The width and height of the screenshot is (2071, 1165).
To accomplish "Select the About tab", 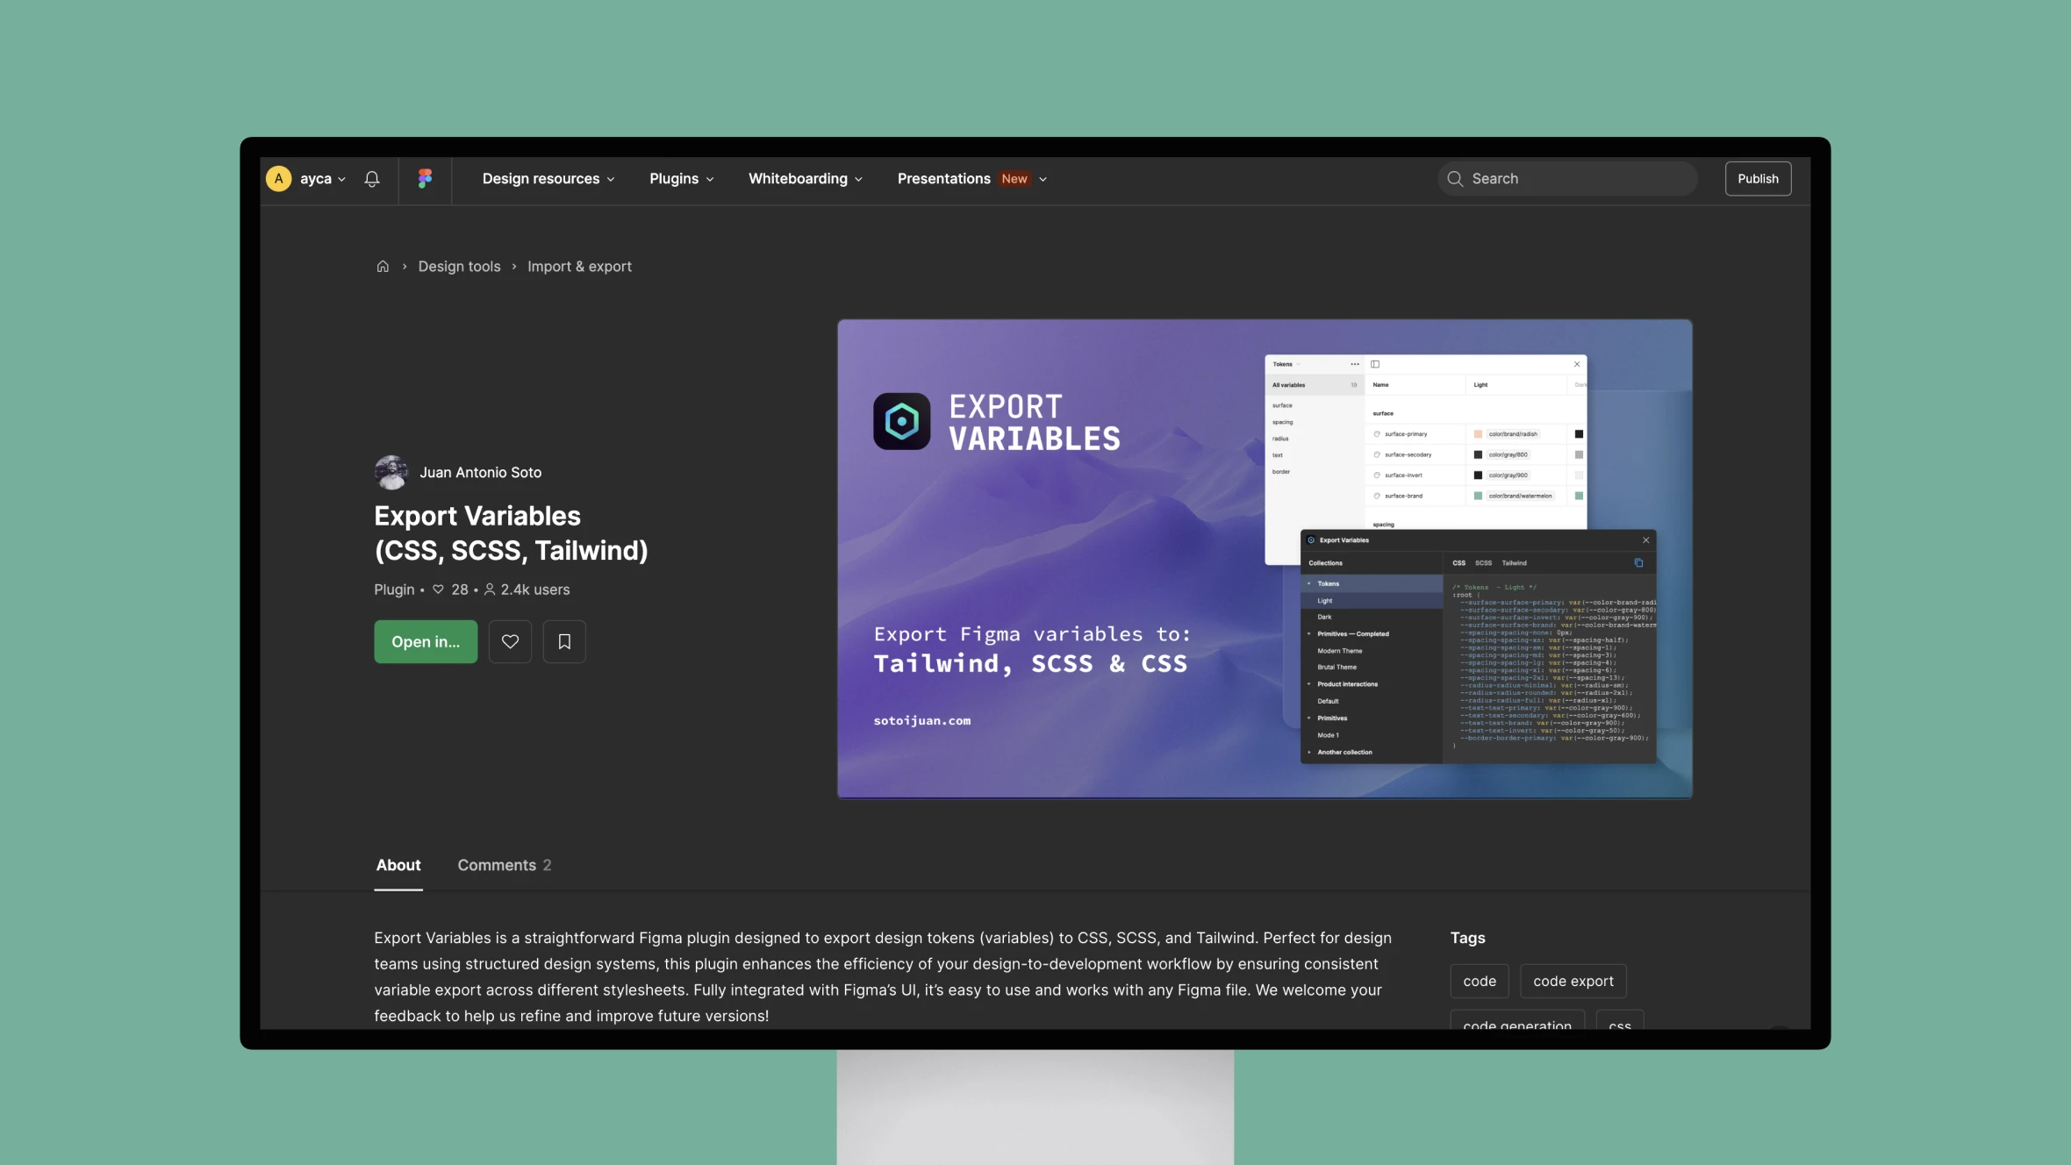I will (x=397, y=865).
